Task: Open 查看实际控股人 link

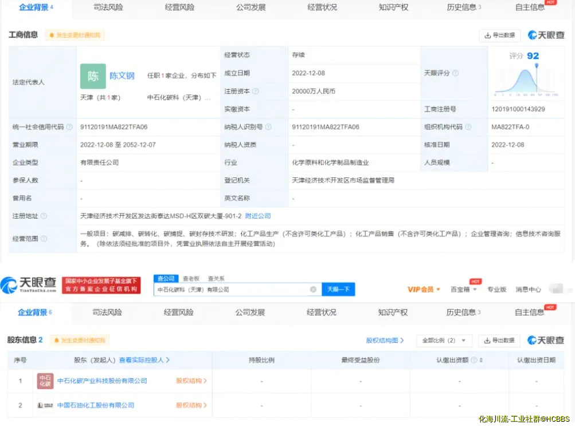Action: [x=144, y=360]
